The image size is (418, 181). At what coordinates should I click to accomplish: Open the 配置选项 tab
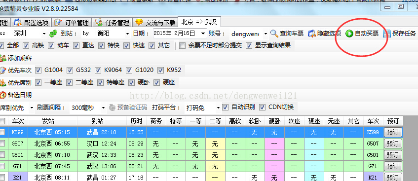[32, 22]
